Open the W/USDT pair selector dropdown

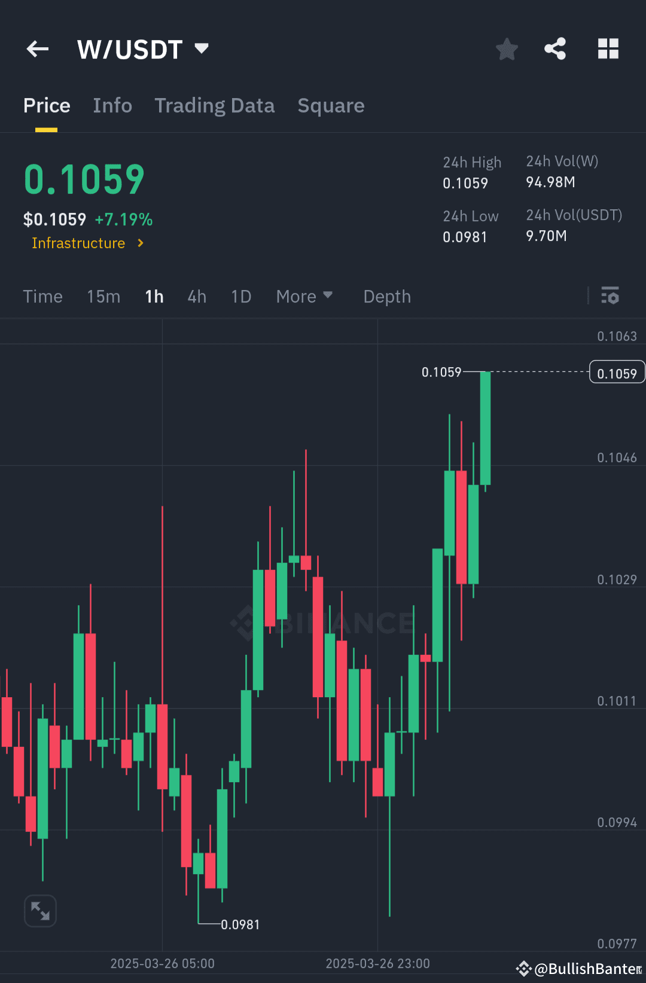click(144, 49)
